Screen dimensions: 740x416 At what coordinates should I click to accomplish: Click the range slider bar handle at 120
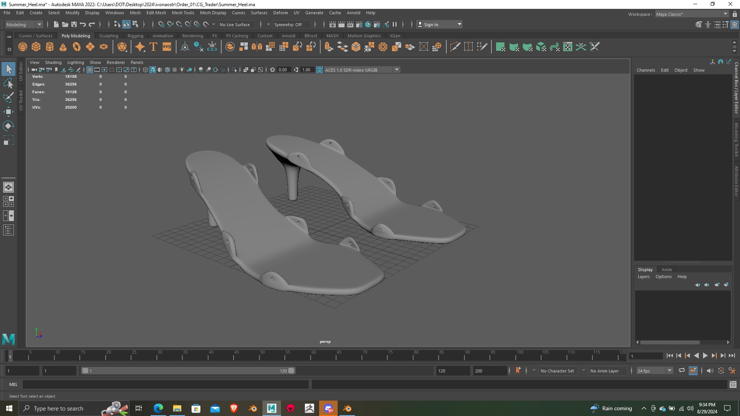click(291, 371)
